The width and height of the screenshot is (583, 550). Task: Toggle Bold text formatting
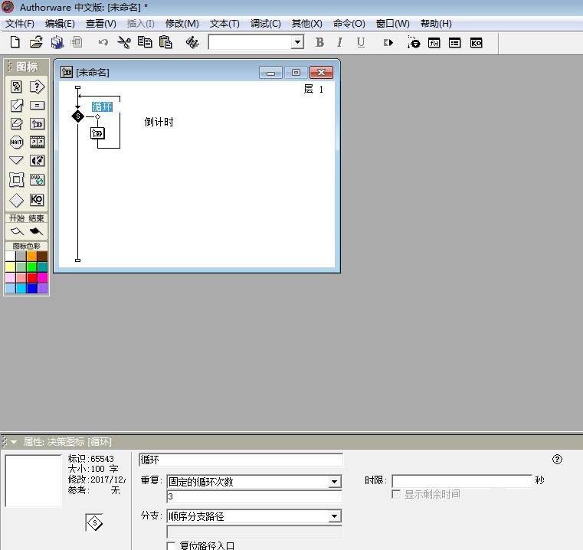tap(319, 42)
